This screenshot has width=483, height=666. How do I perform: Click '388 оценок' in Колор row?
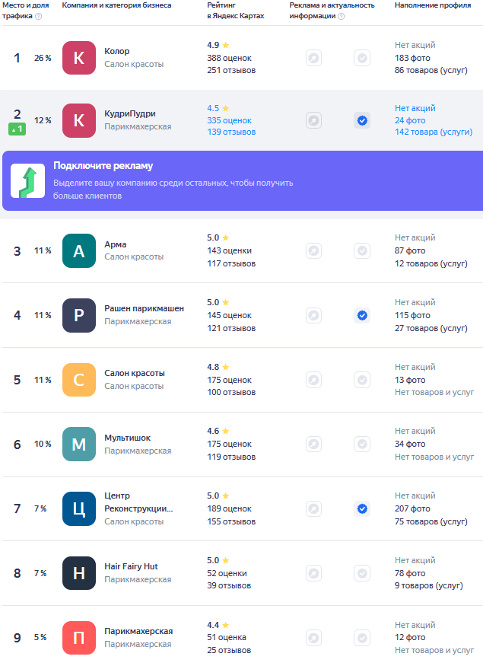[229, 58]
